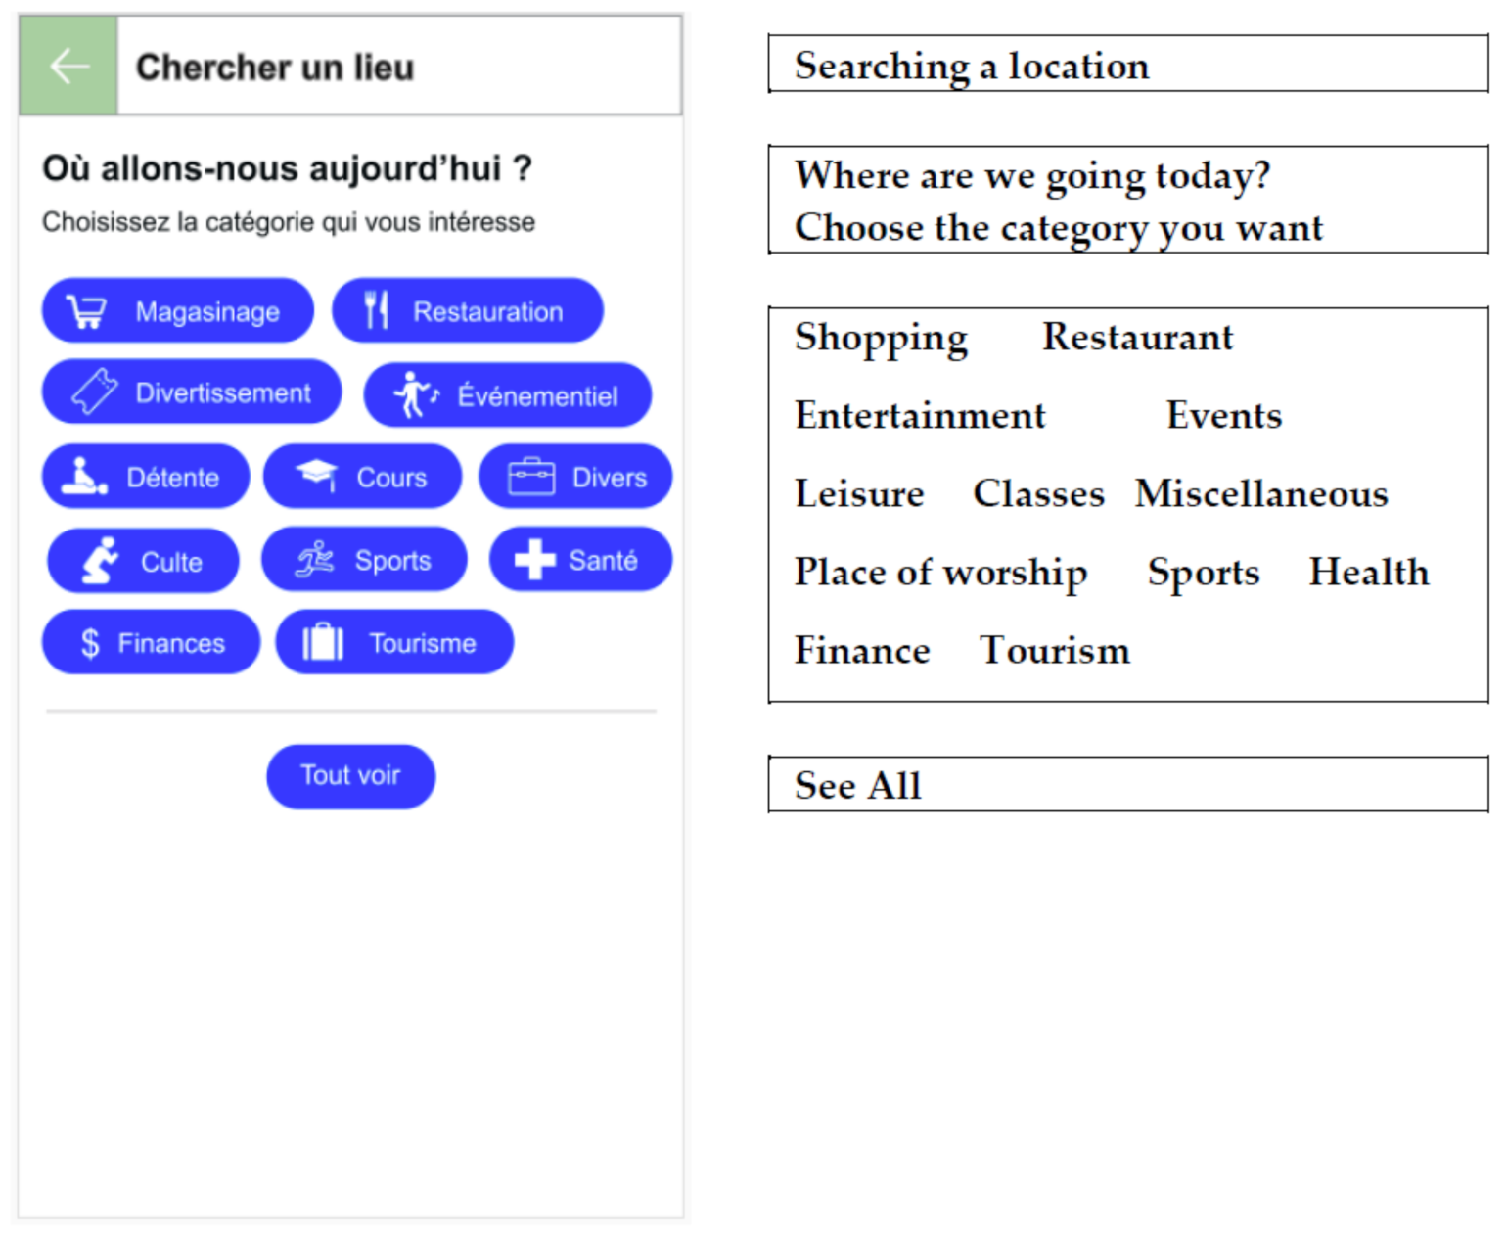This screenshot has width=1506, height=1246.
Task: Click the kneeling person Culte icon
Action: pos(100,561)
